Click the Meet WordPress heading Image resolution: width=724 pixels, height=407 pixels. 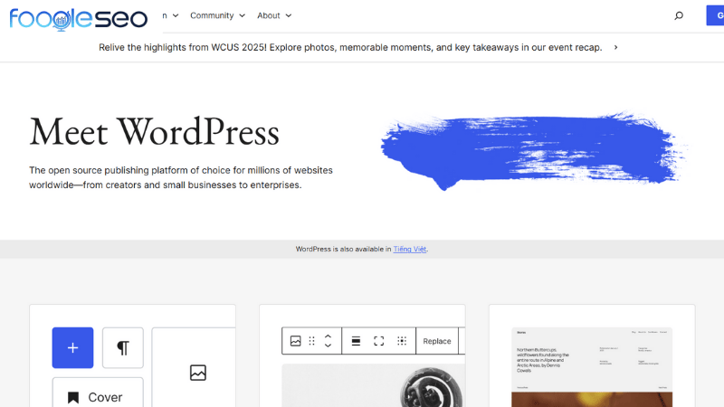point(154,132)
